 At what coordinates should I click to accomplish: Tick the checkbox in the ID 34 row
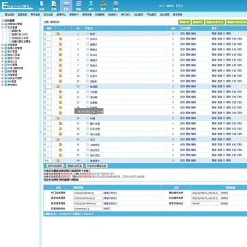click(87, 160)
